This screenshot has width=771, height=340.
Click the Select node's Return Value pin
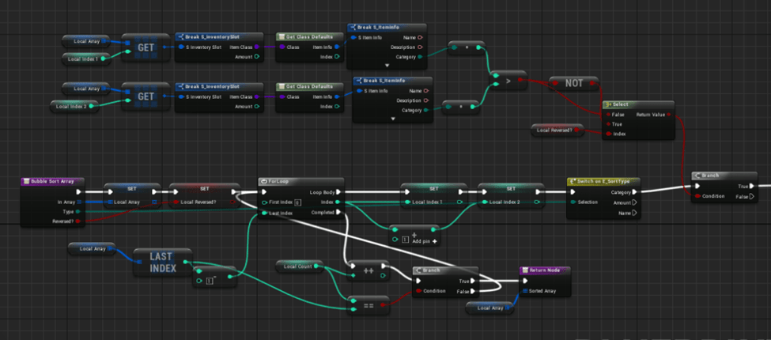pyautogui.click(x=668, y=114)
